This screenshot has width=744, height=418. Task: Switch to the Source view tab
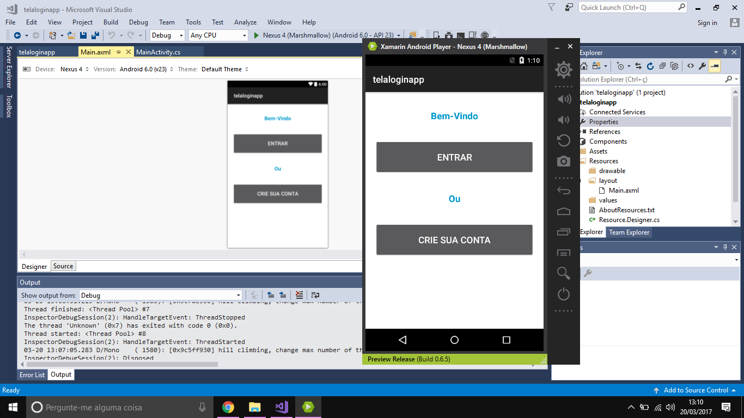(x=63, y=266)
